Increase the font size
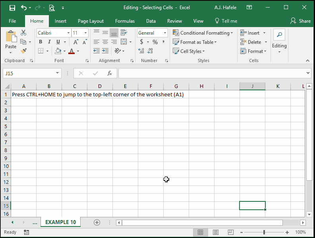Screen dimensions: 315x238 [76, 42]
